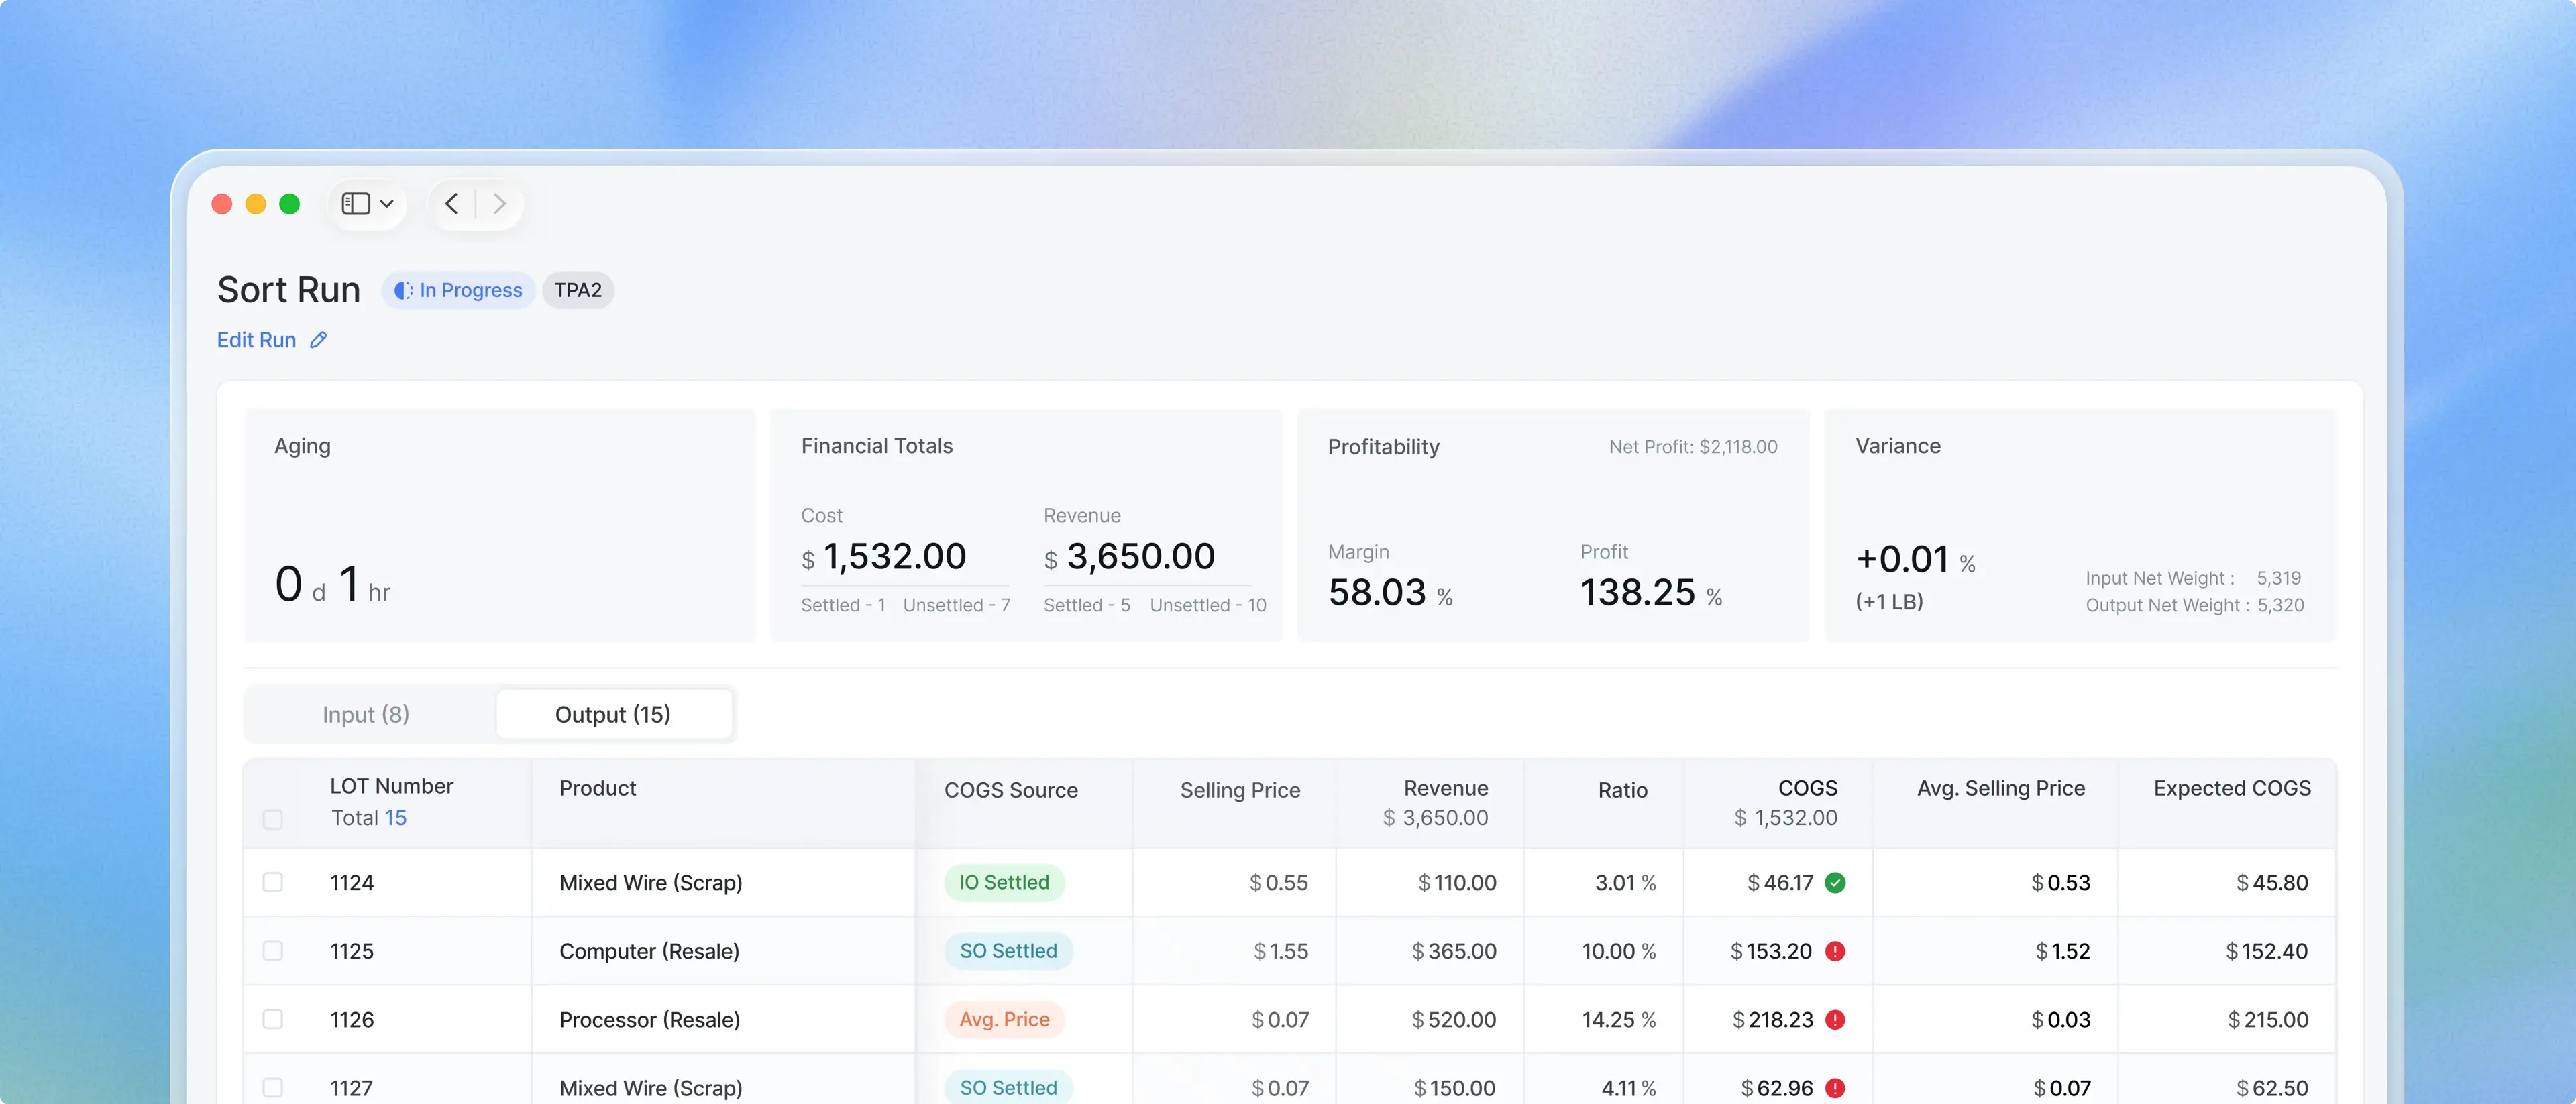Click the In Progress status badge
The height and width of the screenshot is (1104, 2576).
click(458, 290)
